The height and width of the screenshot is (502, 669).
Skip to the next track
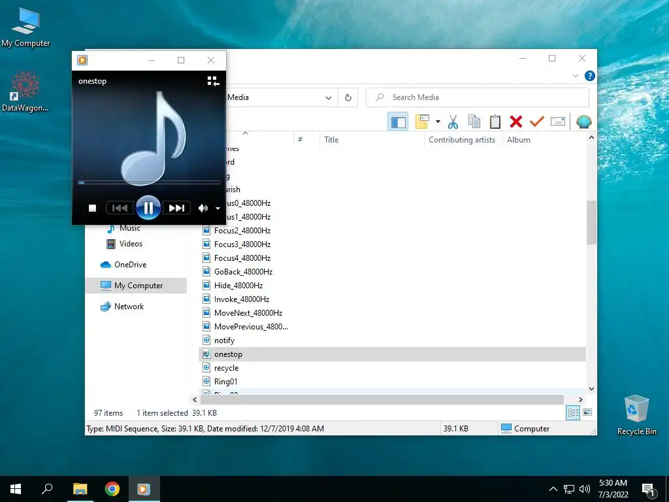(x=176, y=208)
